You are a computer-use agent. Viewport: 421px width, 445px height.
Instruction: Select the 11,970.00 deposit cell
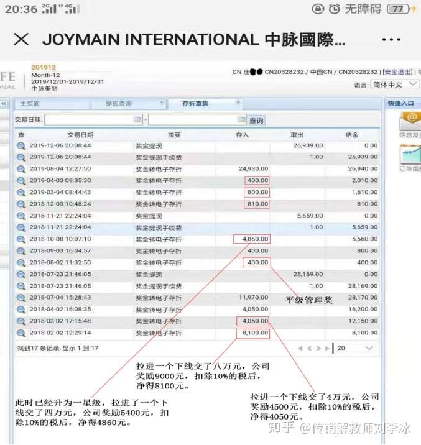253,298
